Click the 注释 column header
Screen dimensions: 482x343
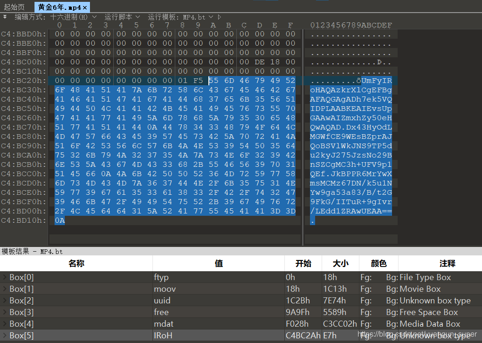(447, 263)
